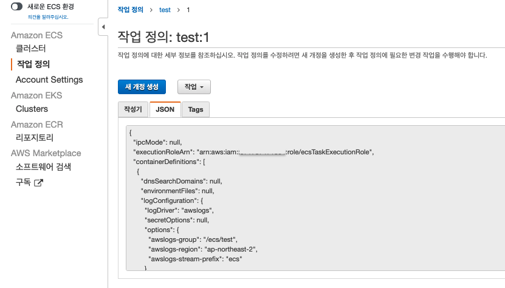Click the "options": { line
The width and height of the screenshot is (505, 288).
tap(162, 230)
